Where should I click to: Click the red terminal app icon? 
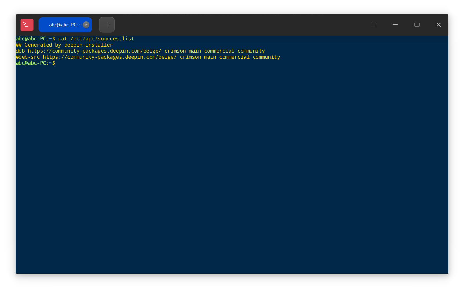point(27,25)
